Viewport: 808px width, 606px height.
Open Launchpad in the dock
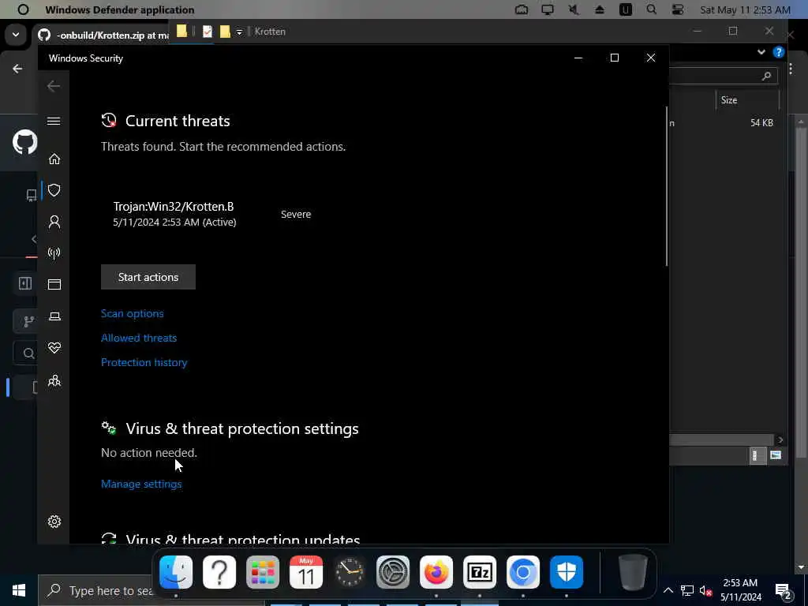pos(262,572)
